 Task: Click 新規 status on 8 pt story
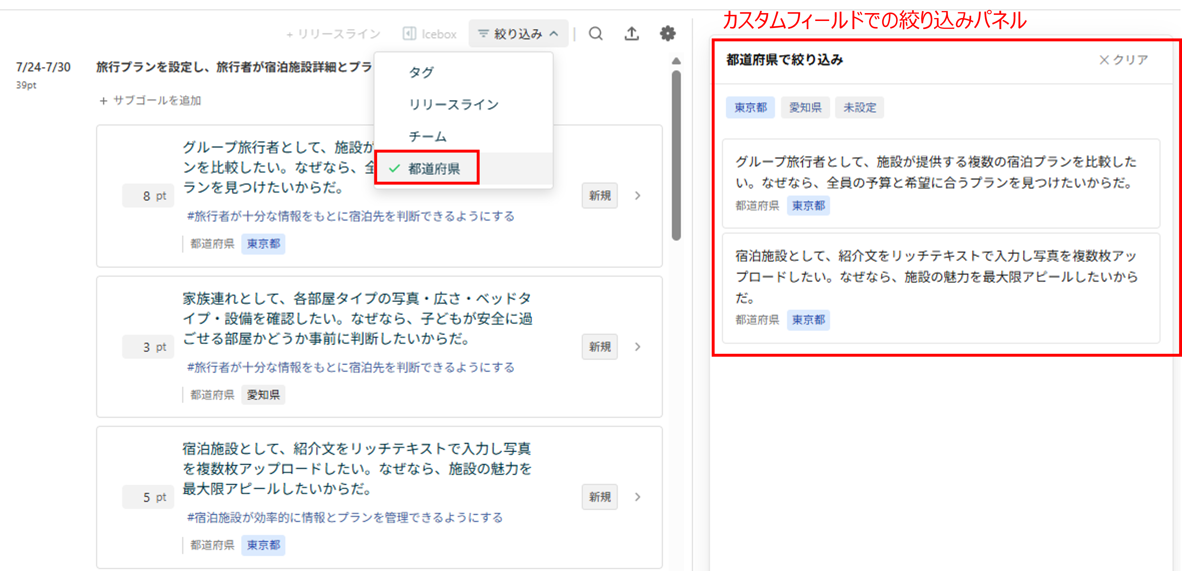tap(600, 196)
